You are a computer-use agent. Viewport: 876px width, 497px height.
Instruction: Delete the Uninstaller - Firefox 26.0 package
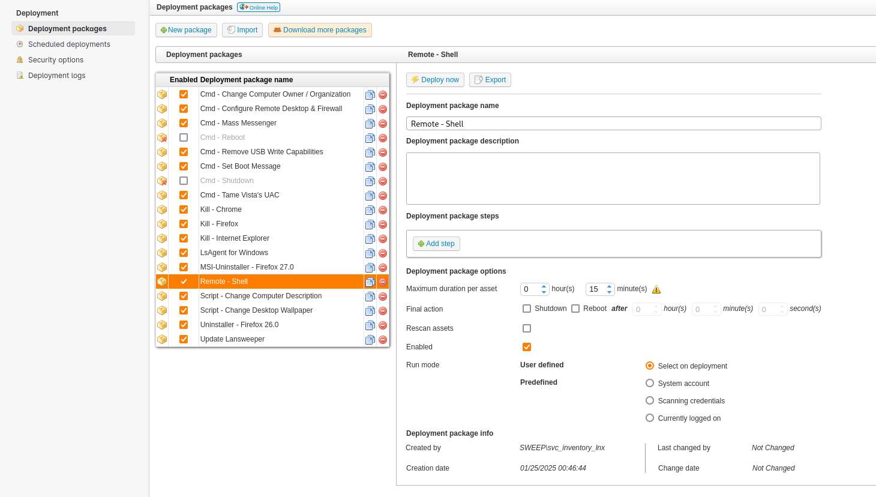(383, 325)
